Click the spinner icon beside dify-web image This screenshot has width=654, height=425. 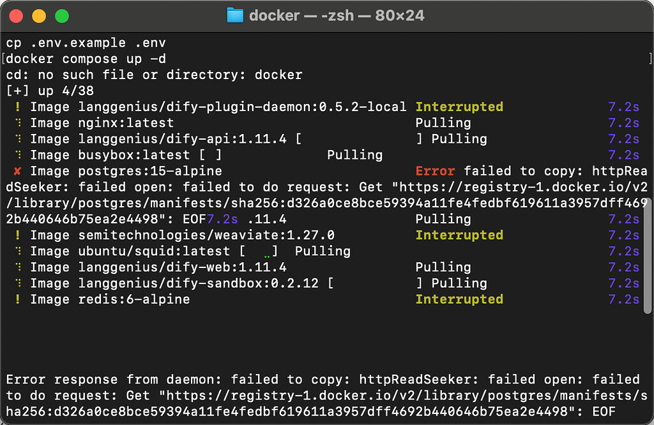click(x=17, y=267)
